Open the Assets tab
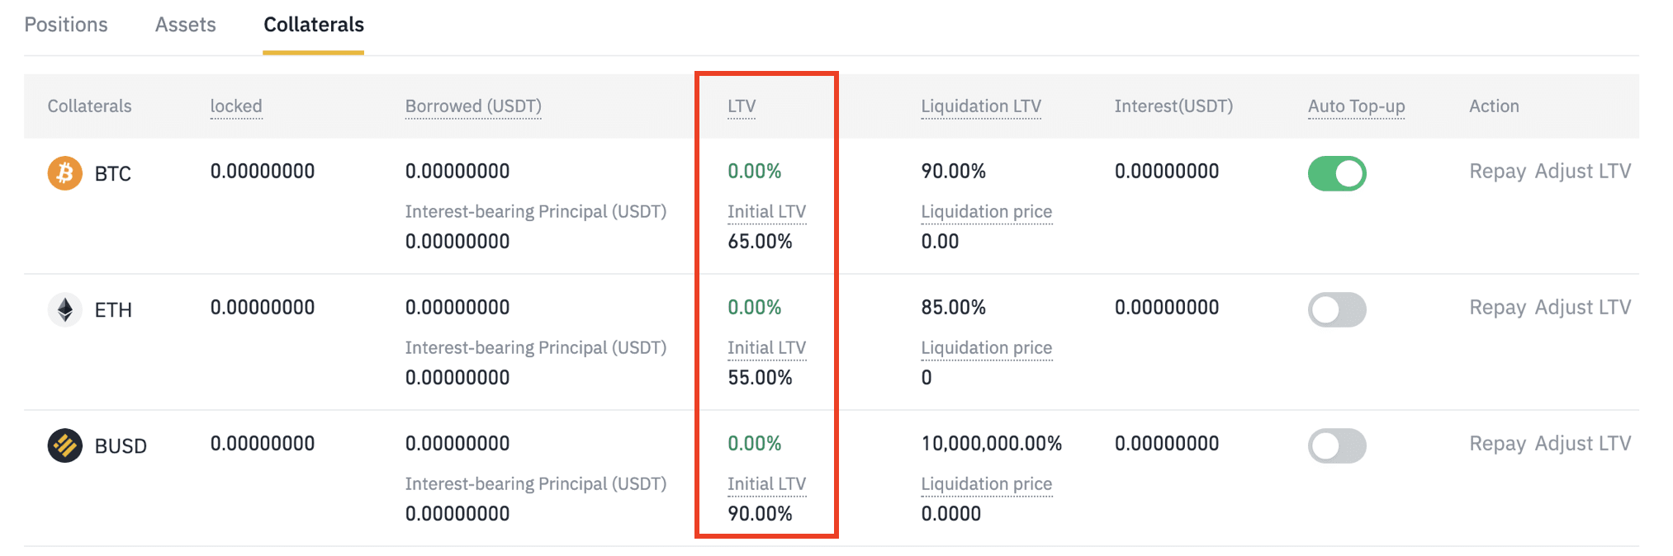The width and height of the screenshot is (1673, 556). pos(186,25)
